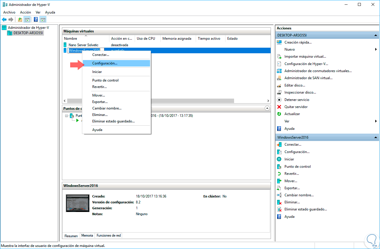Viewport: 380px width, 249px height.
Task: Click the Eliminar estado guardado icon in the Actions pane
Action: 279,209
